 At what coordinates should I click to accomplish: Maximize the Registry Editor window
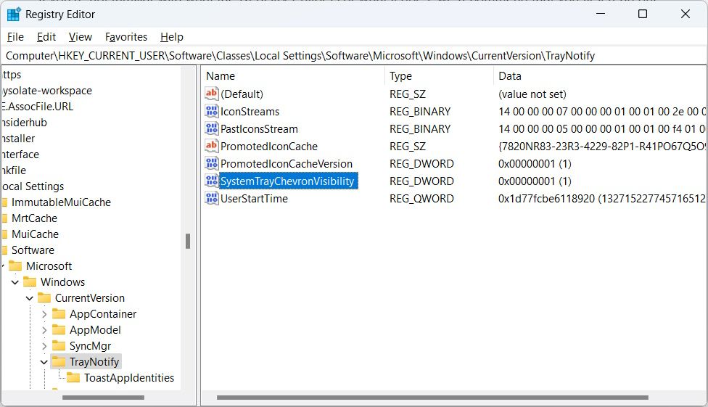click(643, 14)
